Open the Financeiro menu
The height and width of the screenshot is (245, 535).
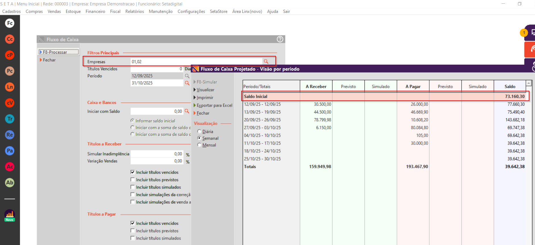click(x=95, y=11)
